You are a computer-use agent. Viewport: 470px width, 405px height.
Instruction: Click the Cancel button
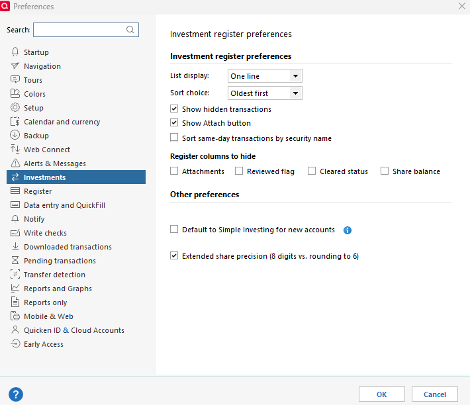435,394
